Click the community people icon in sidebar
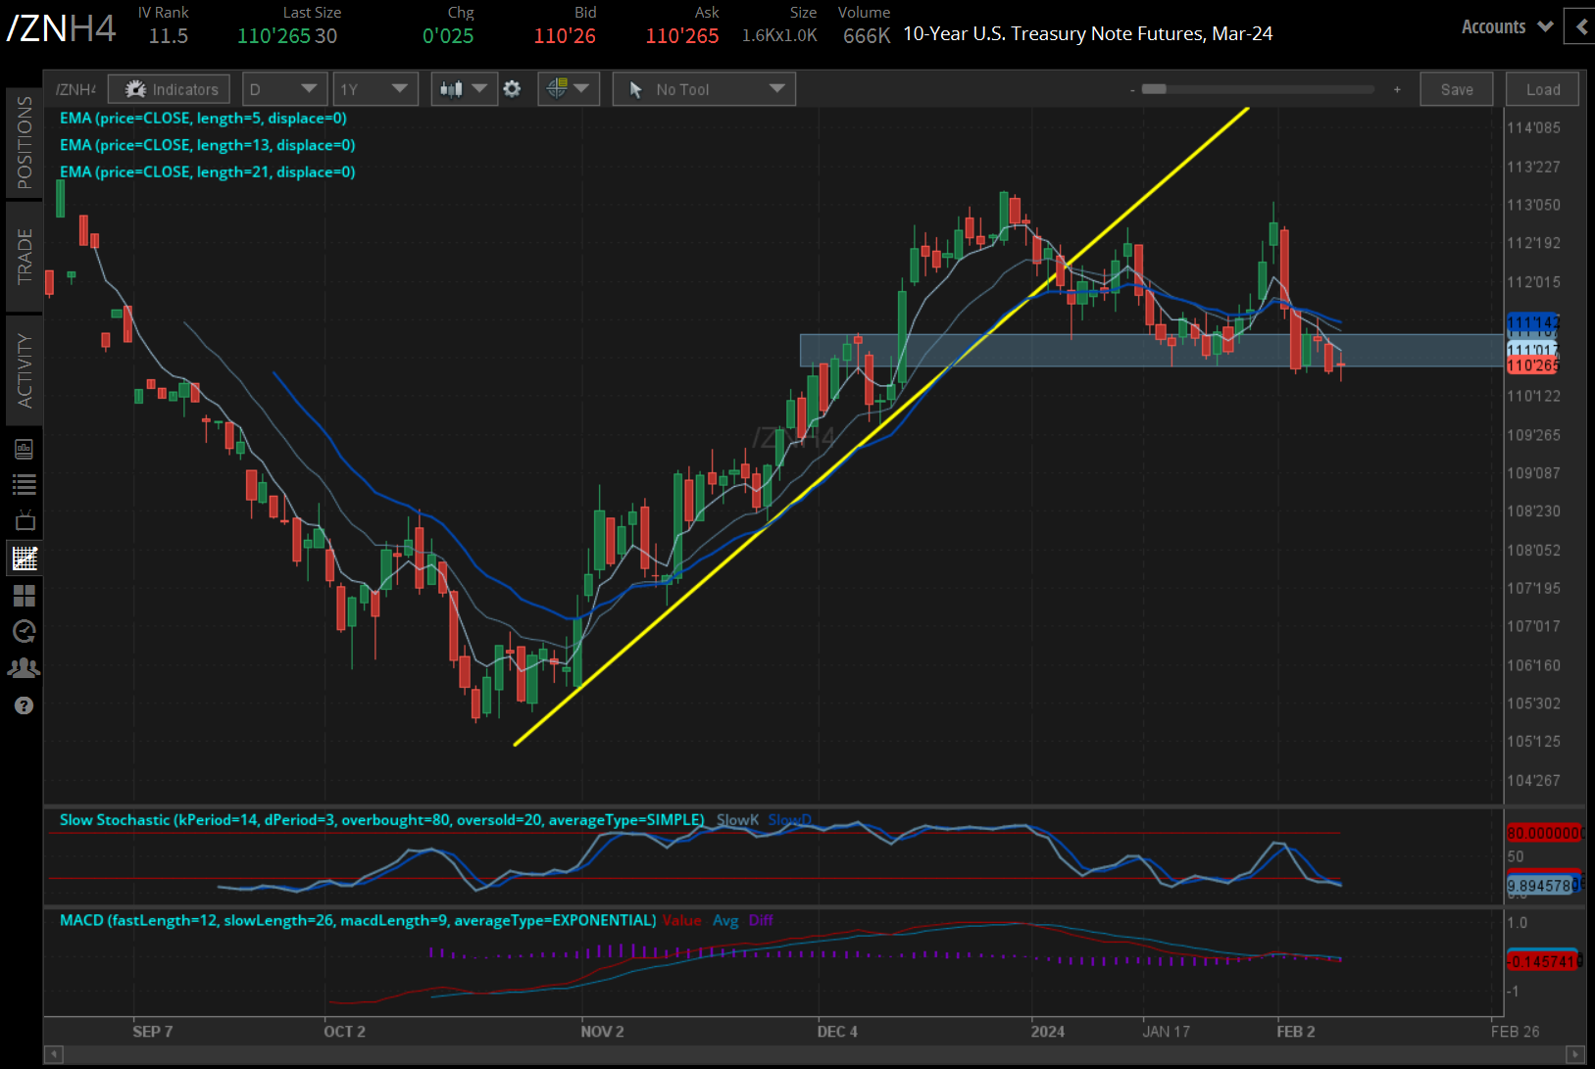The width and height of the screenshot is (1595, 1069). tap(24, 667)
